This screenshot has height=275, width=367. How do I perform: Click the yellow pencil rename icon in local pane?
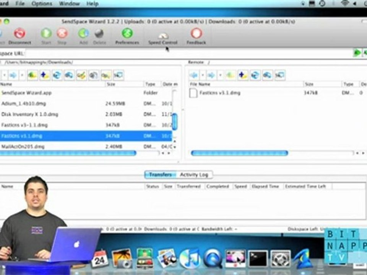[81, 75]
